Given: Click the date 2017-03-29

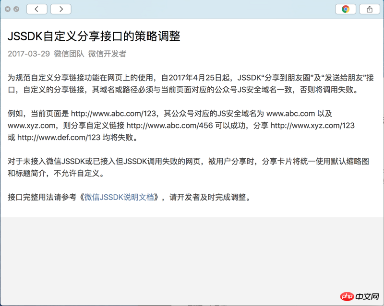Looking at the screenshot, I should point(29,54).
